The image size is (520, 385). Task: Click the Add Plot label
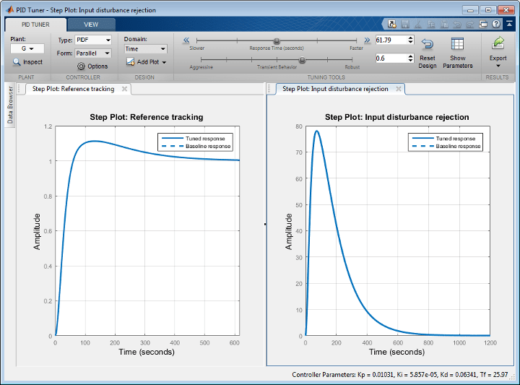point(148,62)
